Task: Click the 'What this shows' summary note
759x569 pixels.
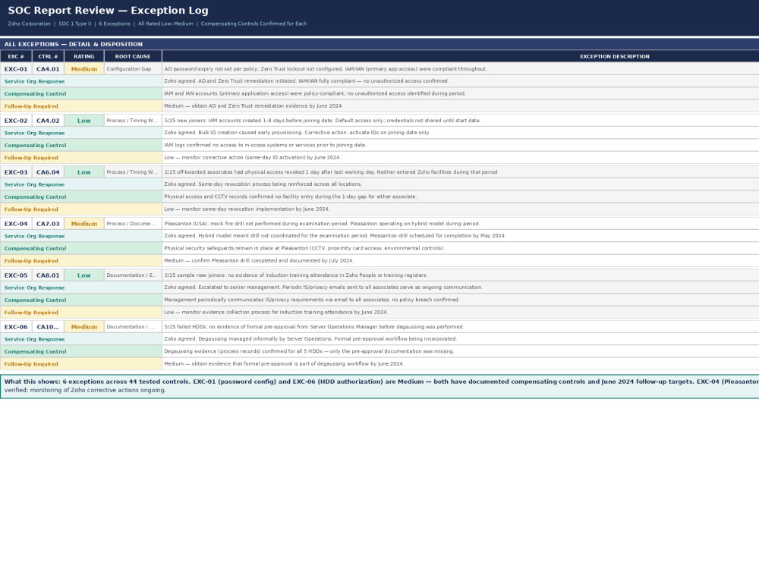Action: click(379, 386)
